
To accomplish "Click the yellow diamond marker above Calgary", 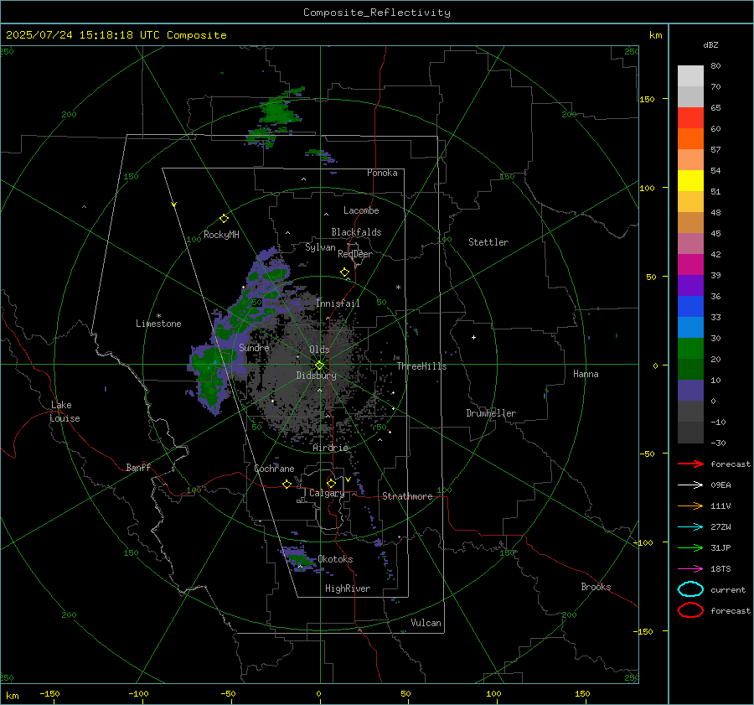I will (331, 483).
